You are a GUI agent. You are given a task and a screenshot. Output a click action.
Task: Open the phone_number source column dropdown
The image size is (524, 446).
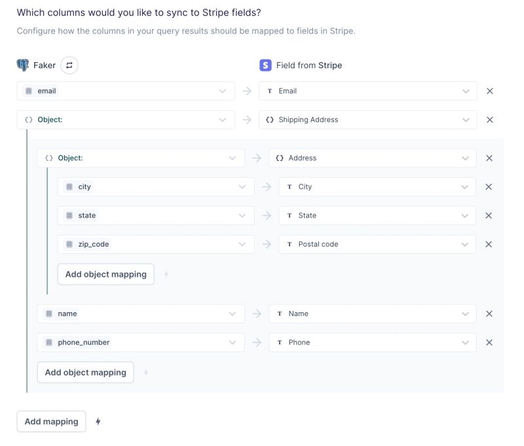[x=141, y=342]
